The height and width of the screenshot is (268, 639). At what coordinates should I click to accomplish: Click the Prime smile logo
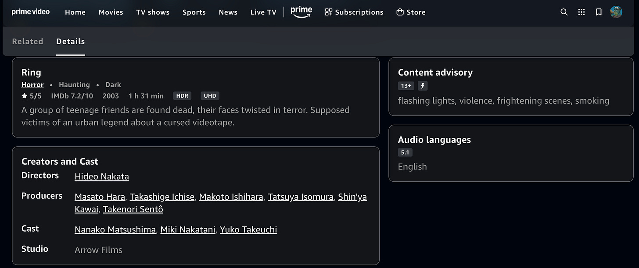(x=302, y=12)
